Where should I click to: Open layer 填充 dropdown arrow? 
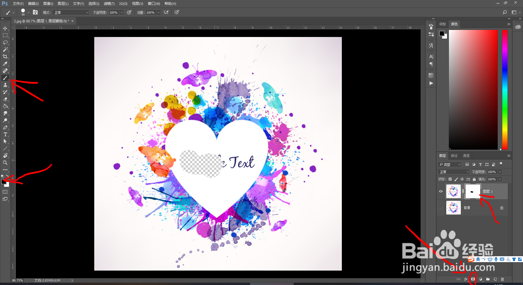coord(500,179)
